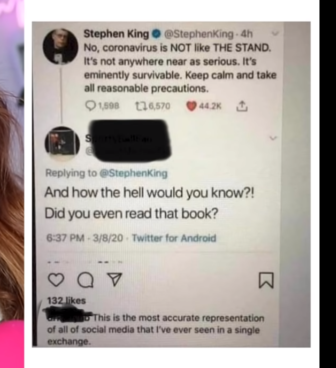
Task: Open the replier's avatar image
Action: pos(62,144)
